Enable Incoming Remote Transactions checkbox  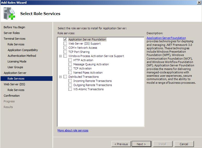(70, 81)
